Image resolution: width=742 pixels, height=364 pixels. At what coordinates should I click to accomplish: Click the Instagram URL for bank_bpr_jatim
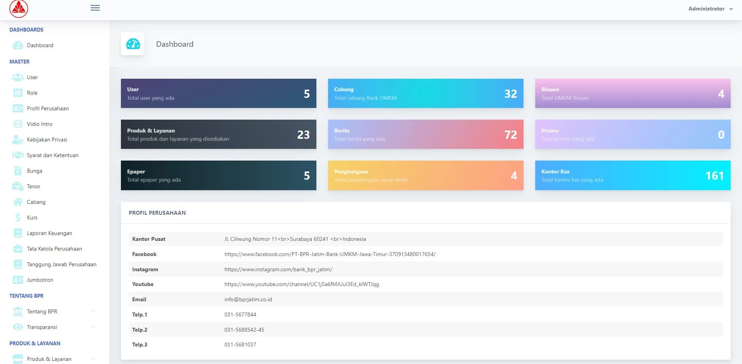pos(278,269)
